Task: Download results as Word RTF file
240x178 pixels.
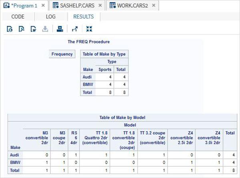Action: click(33, 29)
